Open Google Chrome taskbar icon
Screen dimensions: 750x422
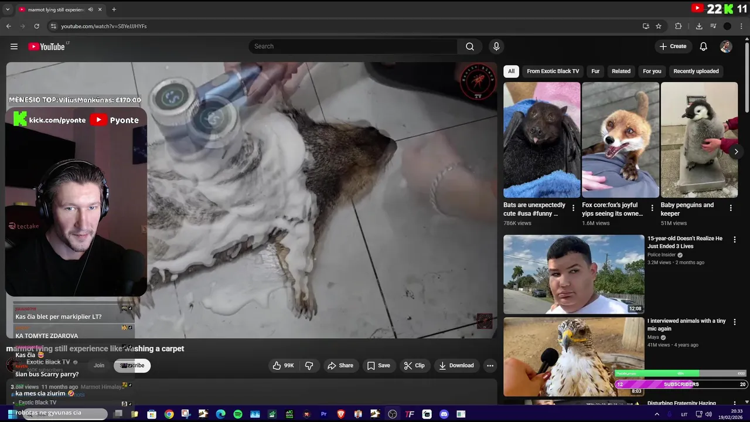(x=169, y=414)
